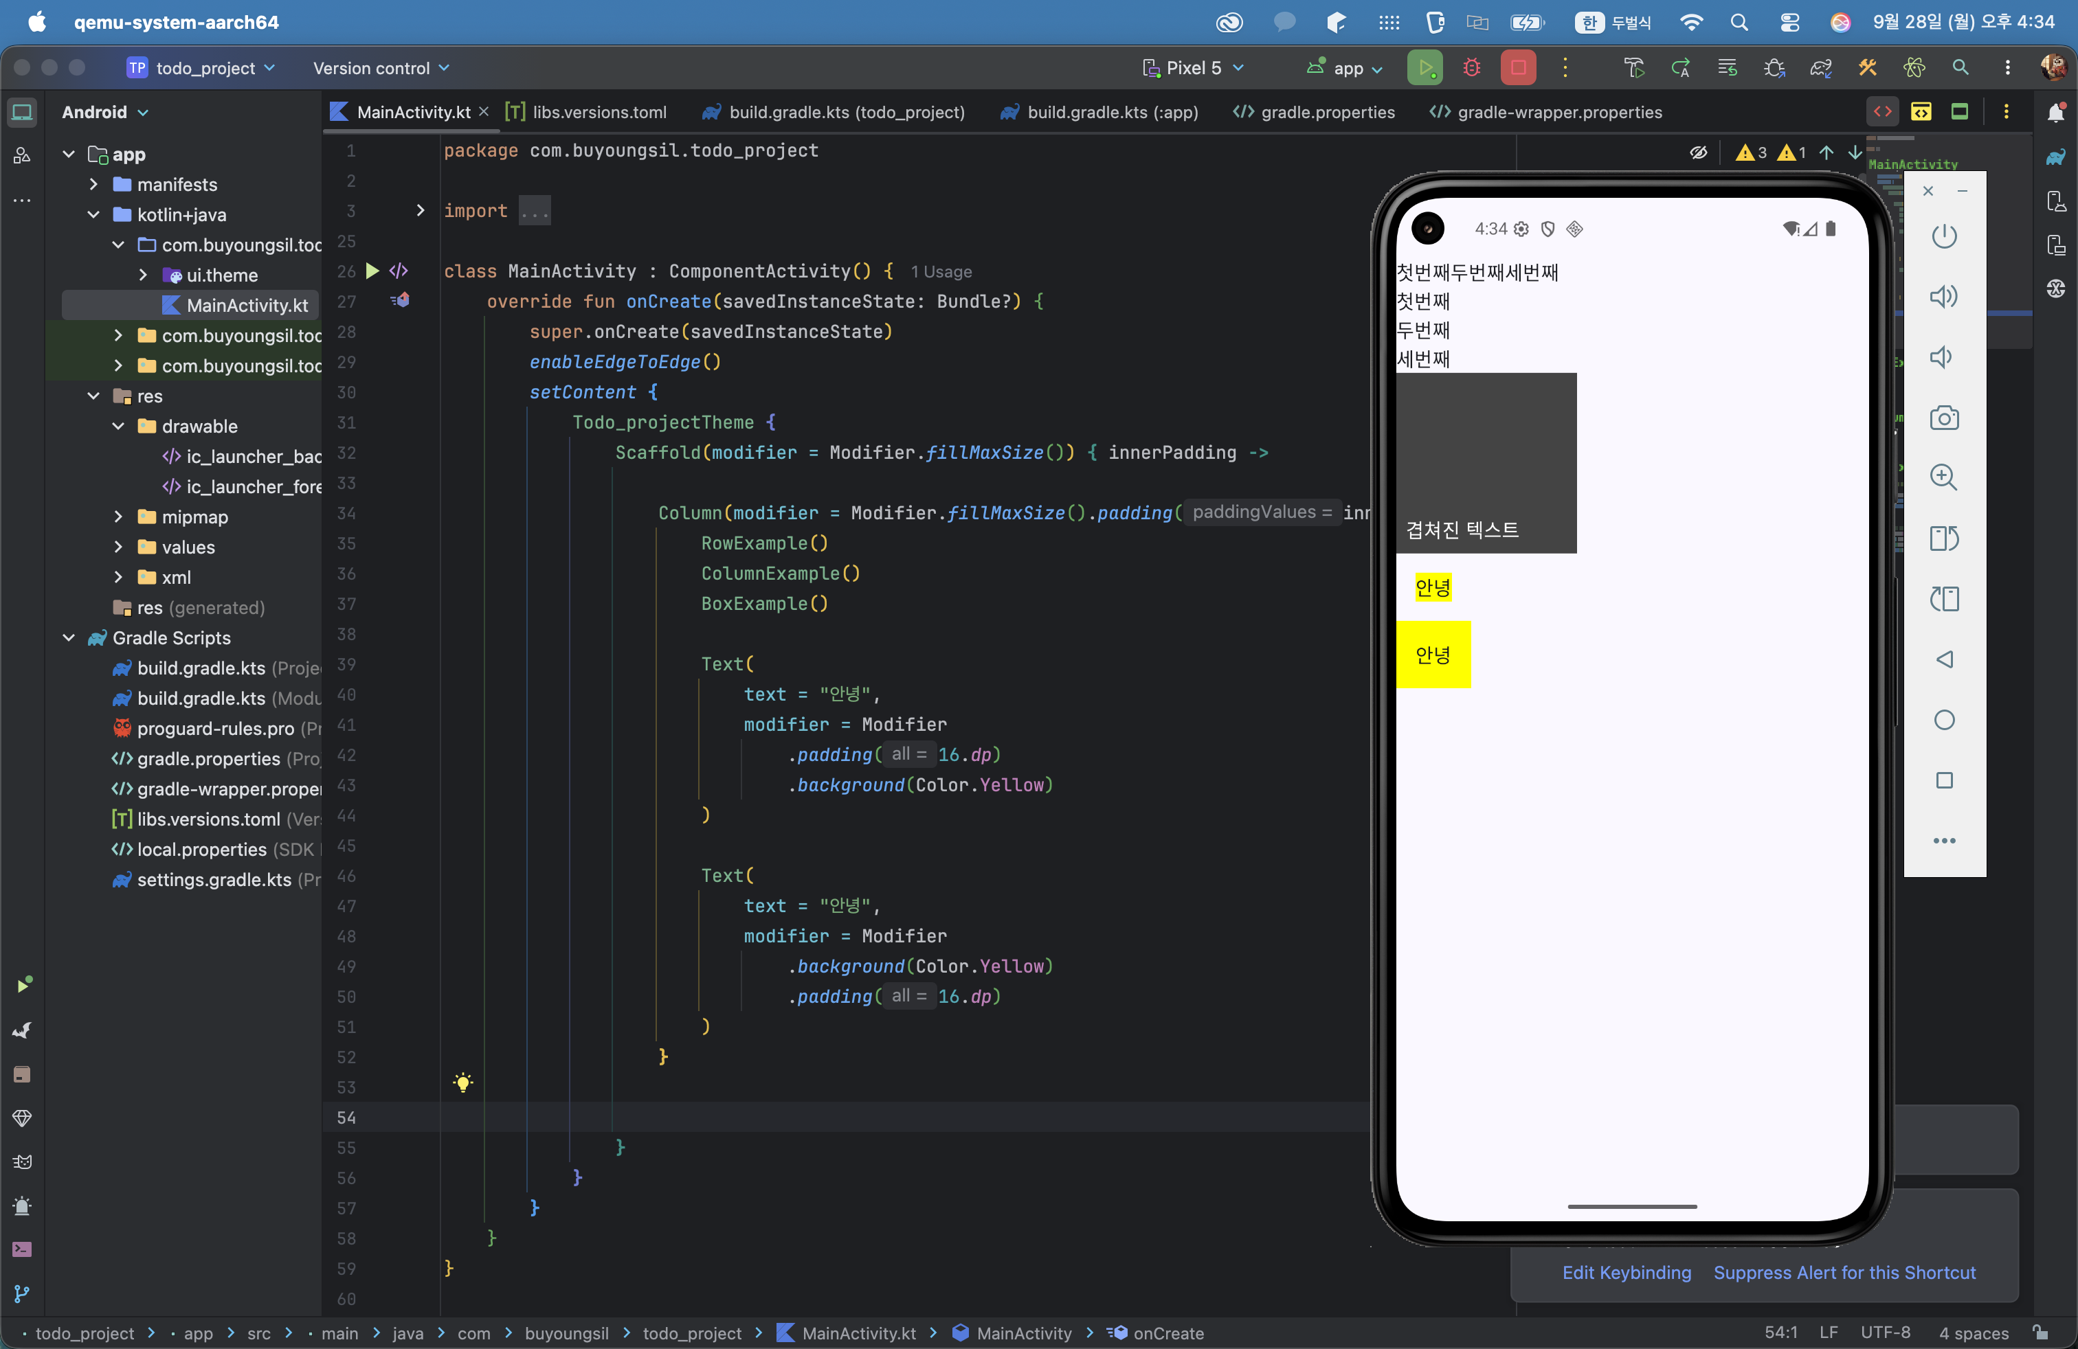Open the Android project view selector
Screen dimensions: 2078x1349
point(104,112)
